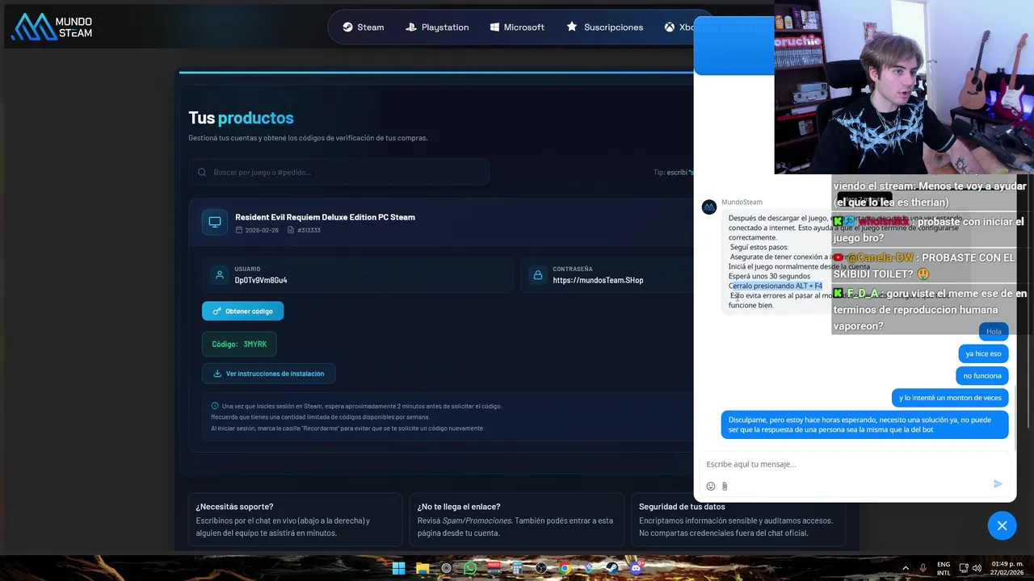This screenshot has height=581, width=1034.
Task: Open the emoji picker in chat
Action: pos(711,486)
